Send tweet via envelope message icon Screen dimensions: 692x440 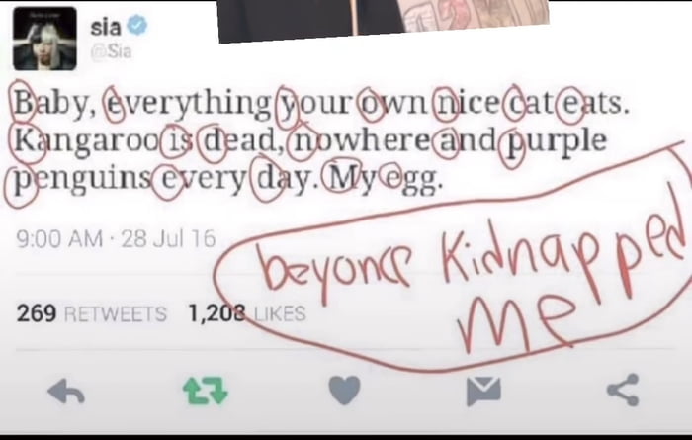(483, 392)
